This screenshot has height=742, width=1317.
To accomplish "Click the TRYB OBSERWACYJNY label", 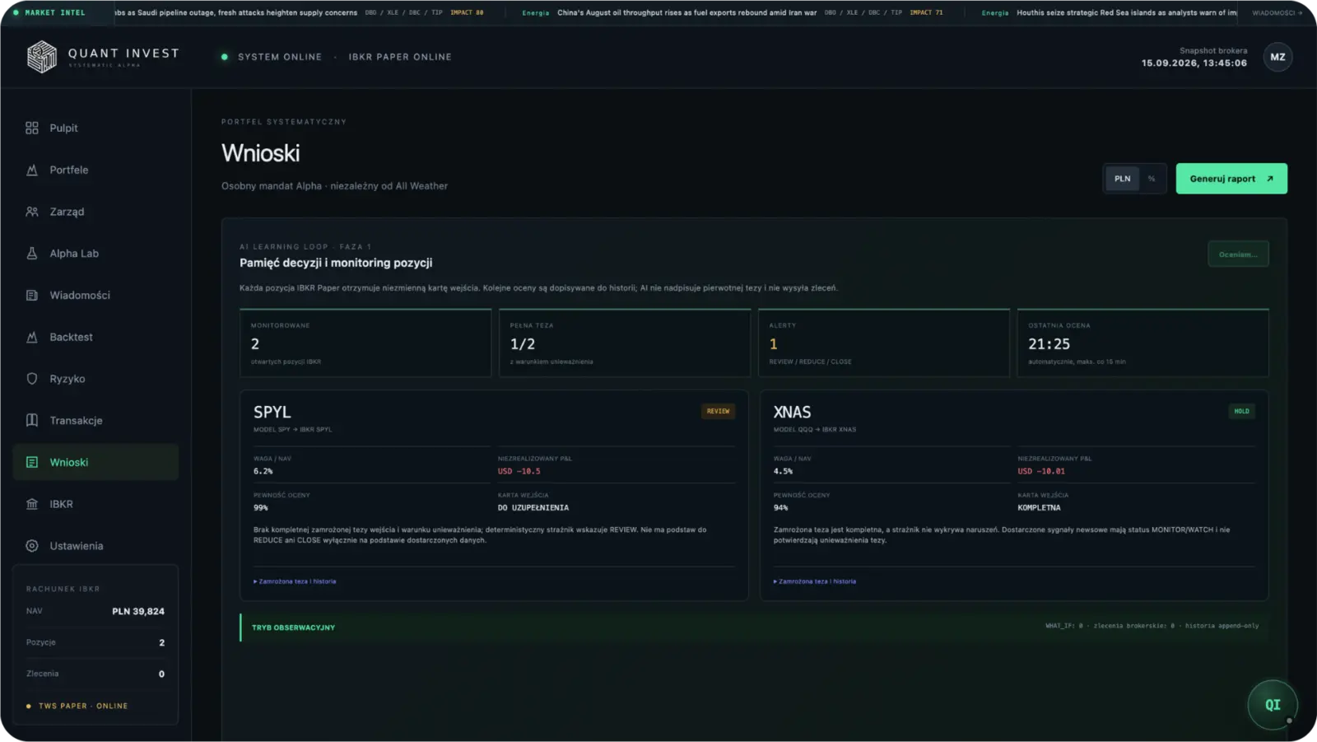I will point(293,628).
